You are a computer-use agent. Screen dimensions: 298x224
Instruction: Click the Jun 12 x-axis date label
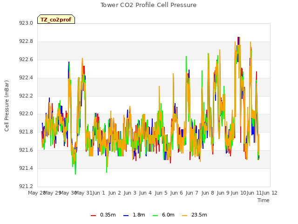click(270, 193)
